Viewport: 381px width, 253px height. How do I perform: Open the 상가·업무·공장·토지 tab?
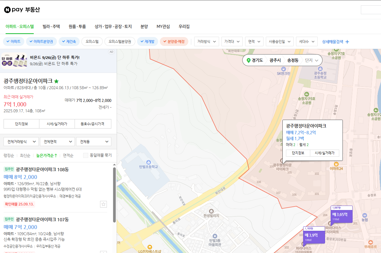click(113, 26)
